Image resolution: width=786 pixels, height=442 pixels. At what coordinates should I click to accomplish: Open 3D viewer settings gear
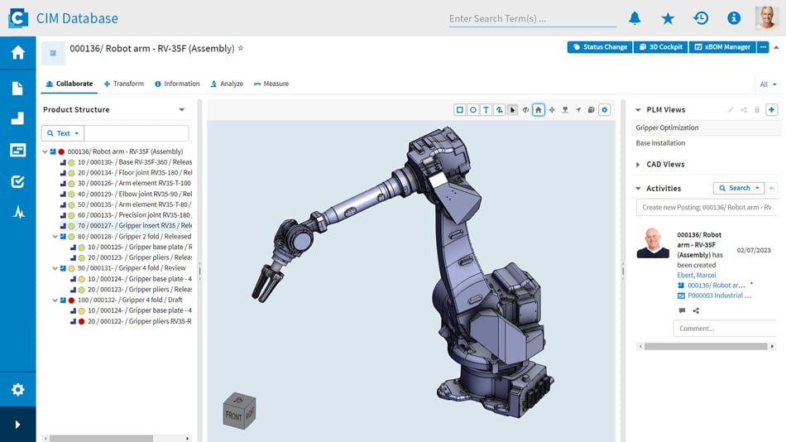click(x=604, y=109)
